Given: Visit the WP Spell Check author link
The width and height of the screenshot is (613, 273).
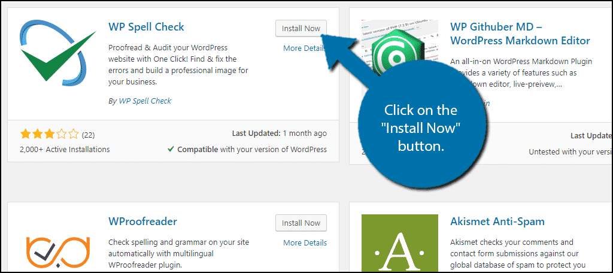Looking at the screenshot, I should (145, 101).
